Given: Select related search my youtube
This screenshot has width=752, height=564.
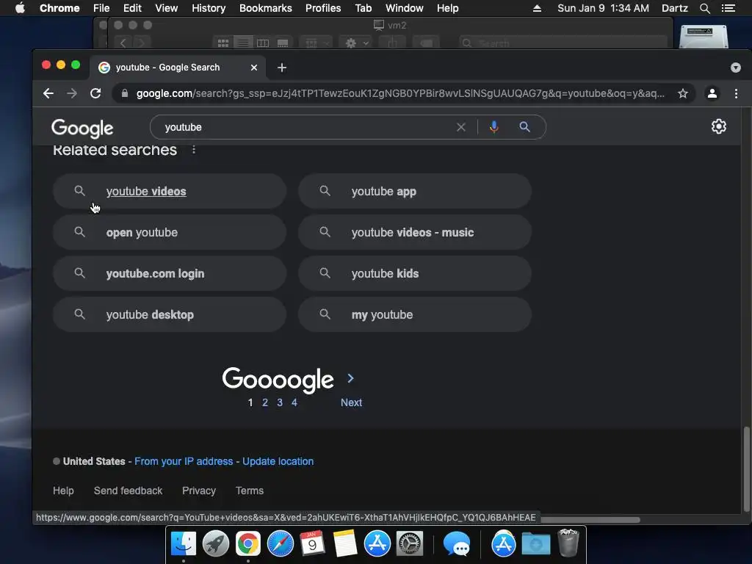Looking at the screenshot, I should (415, 314).
